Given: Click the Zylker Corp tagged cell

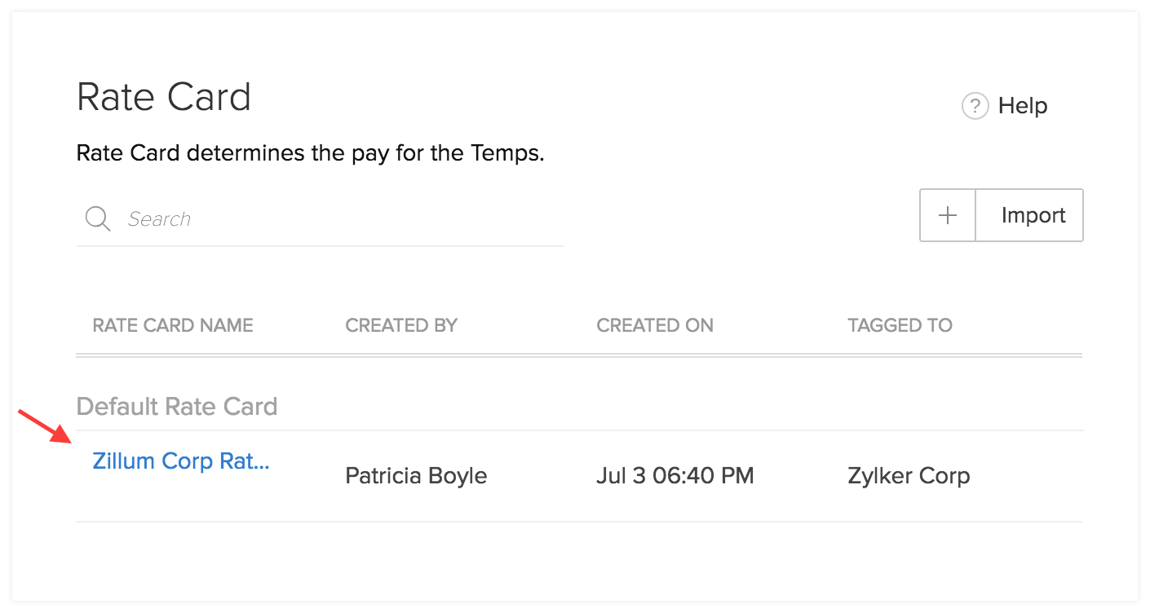Looking at the screenshot, I should click(x=909, y=476).
